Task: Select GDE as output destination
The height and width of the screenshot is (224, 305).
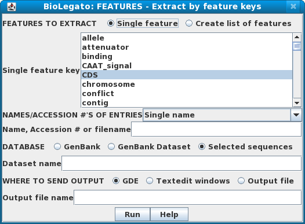Action: [x=116, y=181]
